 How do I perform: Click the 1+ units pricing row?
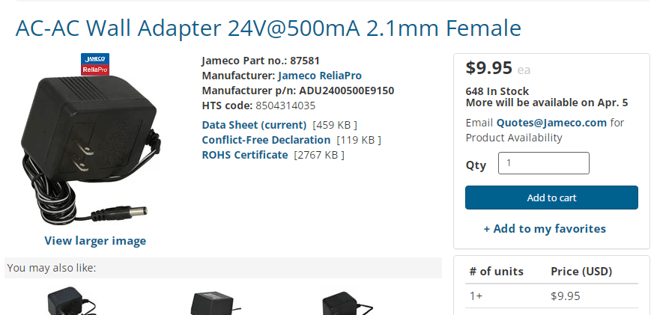(x=551, y=296)
